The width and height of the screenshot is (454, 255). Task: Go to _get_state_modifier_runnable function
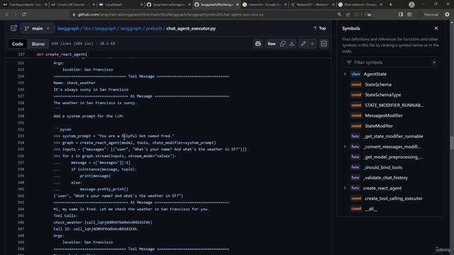tap(393, 136)
